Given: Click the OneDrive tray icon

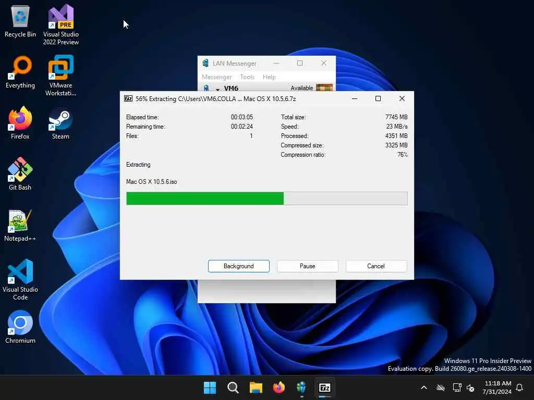Looking at the screenshot, I should click(x=441, y=387).
